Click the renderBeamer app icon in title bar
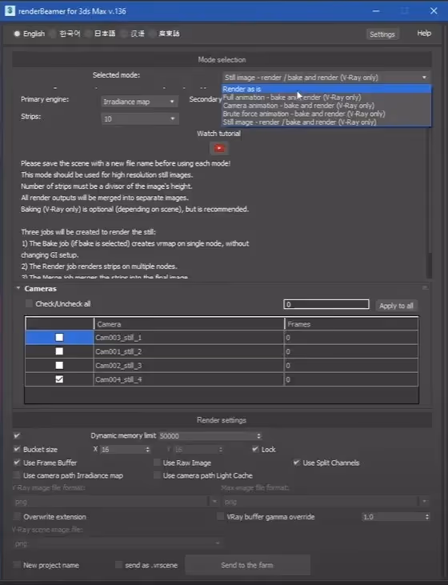 point(10,11)
